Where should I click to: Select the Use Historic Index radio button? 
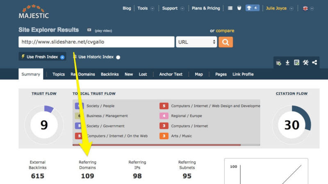[118, 57]
